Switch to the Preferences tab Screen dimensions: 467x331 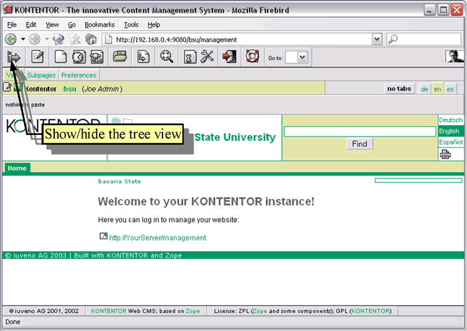tap(78, 75)
